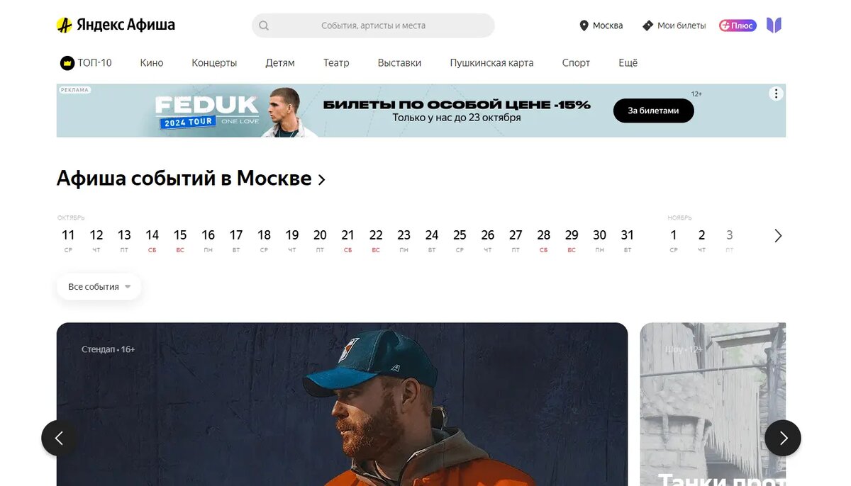This screenshot has width=851, height=486.
Task: Show next slide in events carousel
Action: point(783,438)
